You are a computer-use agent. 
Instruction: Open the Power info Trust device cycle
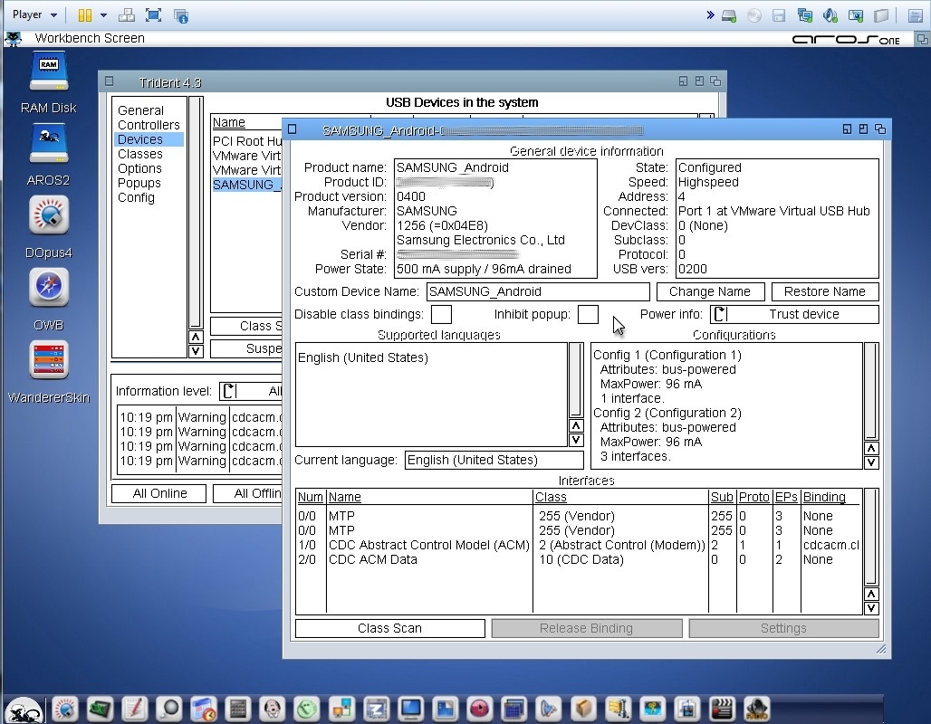click(x=794, y=315)
